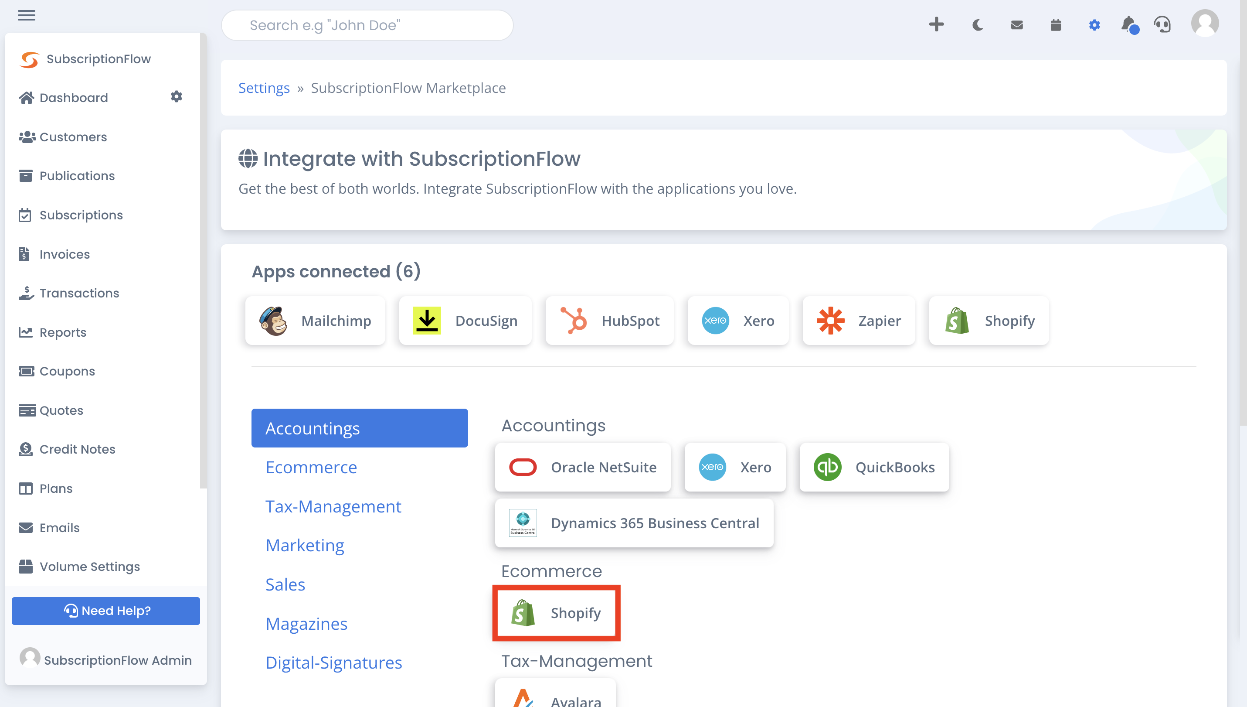Open Subscriptions in sidebar
The height and width of the screenshot is (707, 1247).
tap(70, 215)
